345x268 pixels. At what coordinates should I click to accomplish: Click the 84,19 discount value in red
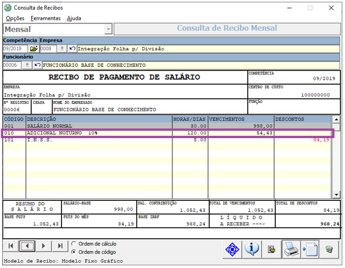click(x=321, y=140)
